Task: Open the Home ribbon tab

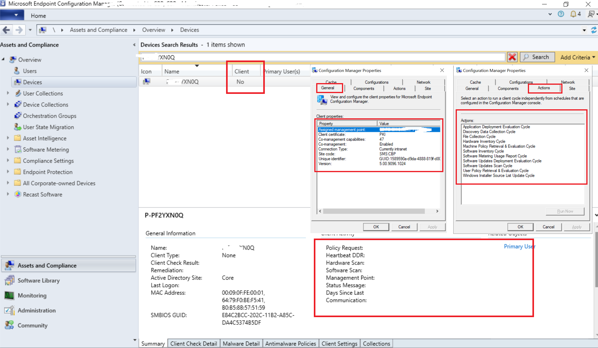Action: (x=38, y=16)
